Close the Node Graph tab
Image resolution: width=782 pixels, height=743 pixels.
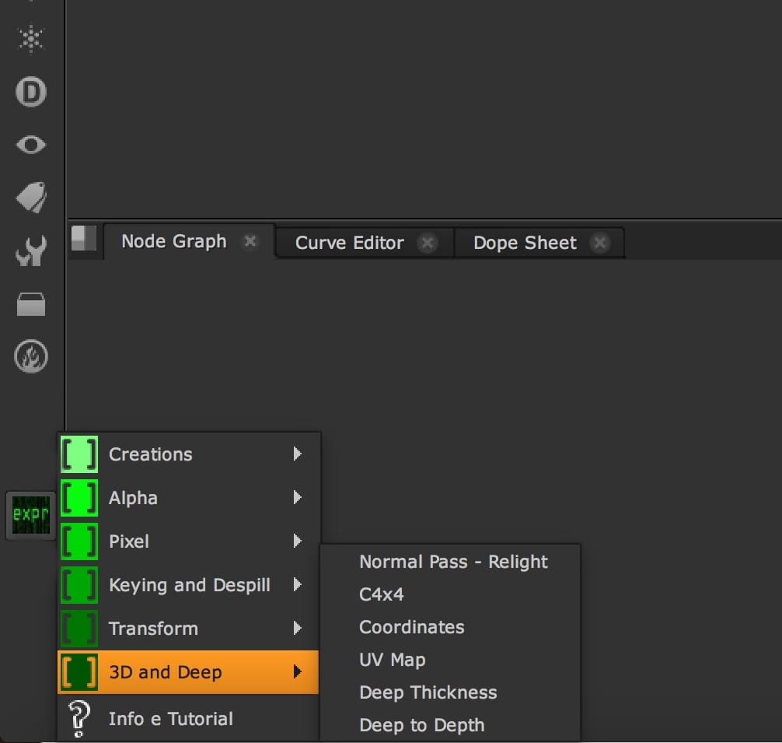click(250, 242)
